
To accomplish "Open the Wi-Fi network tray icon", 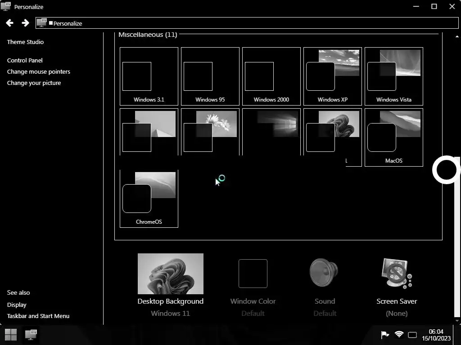I will click(399, 334).
